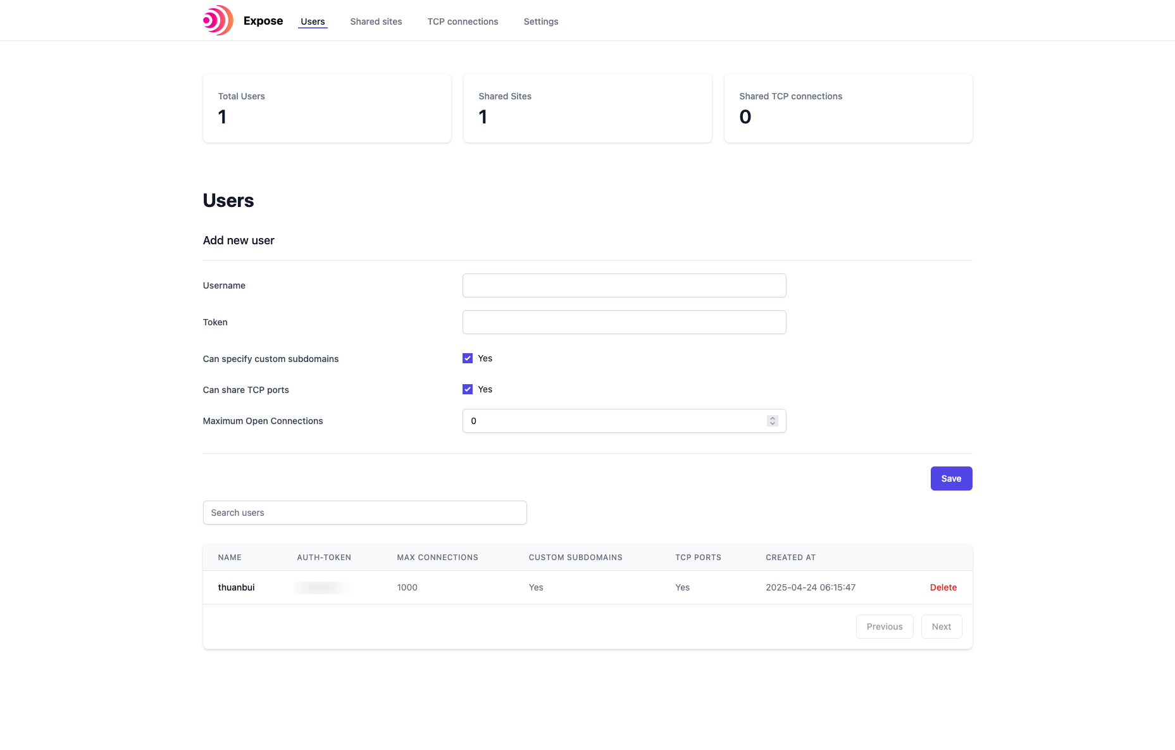Viewport: 1175px width, 750px height.
Task: Focus the Token input field
Action: tap(624, 322)
